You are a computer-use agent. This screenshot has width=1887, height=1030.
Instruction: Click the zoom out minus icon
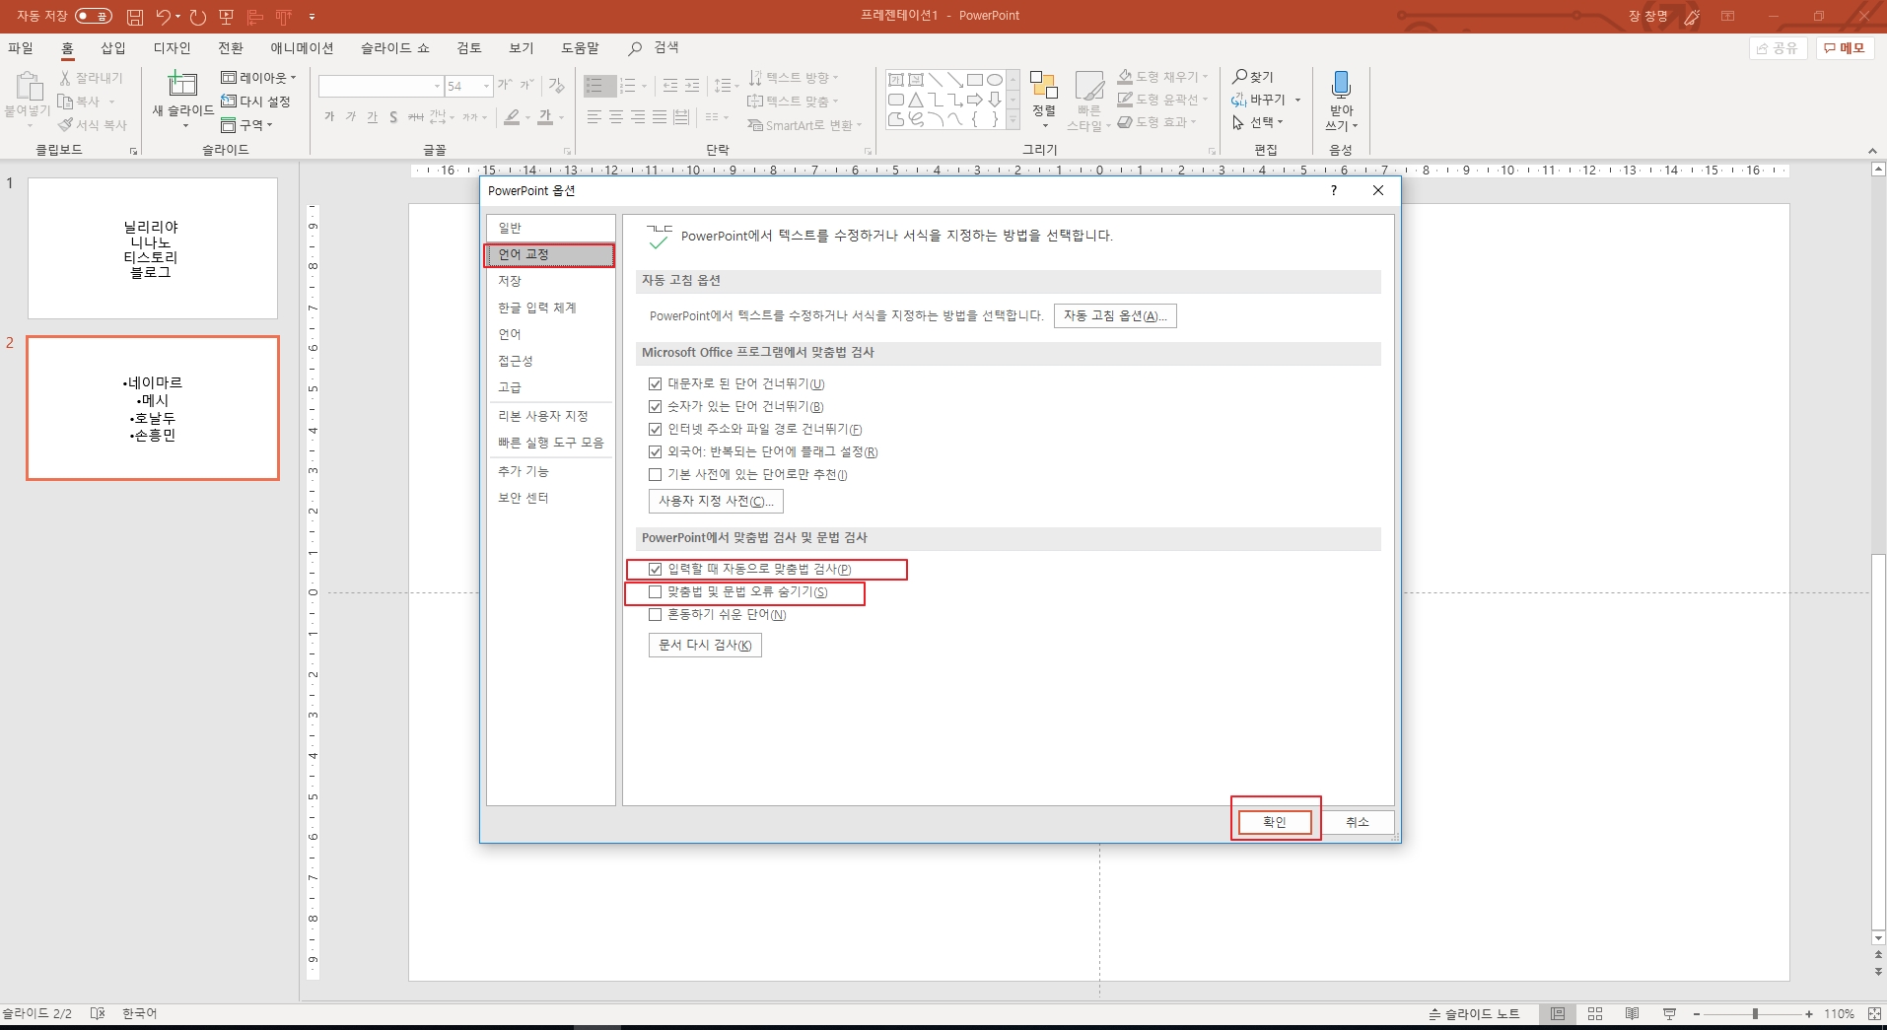[x=1697, y=1013]
